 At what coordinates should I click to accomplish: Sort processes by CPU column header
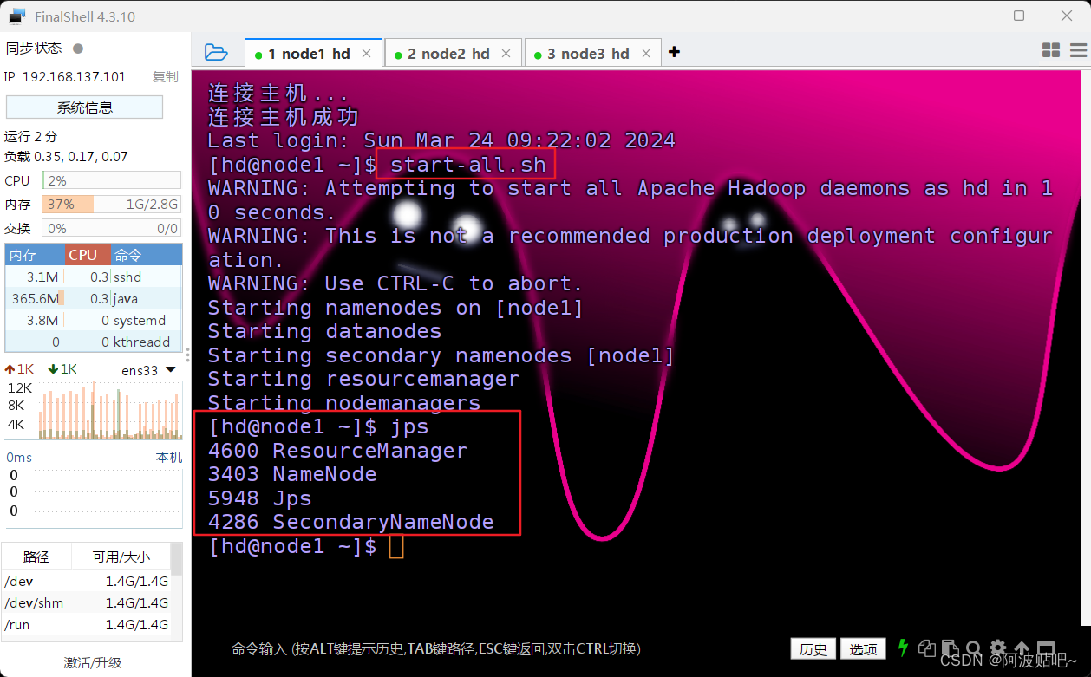tap(88, 255)
